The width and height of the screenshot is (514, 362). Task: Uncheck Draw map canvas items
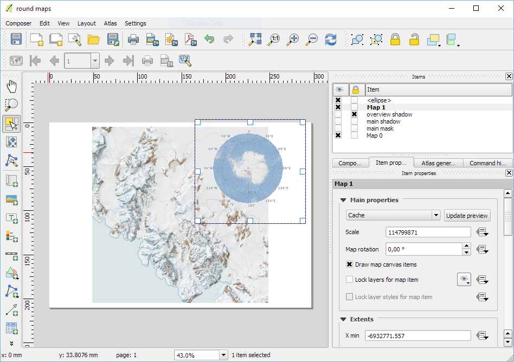[x=350, y=264]
